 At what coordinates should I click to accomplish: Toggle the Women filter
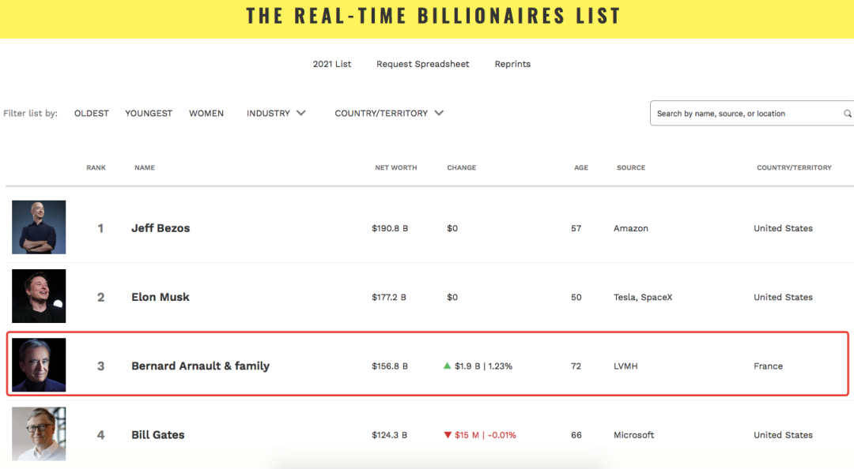206,114
